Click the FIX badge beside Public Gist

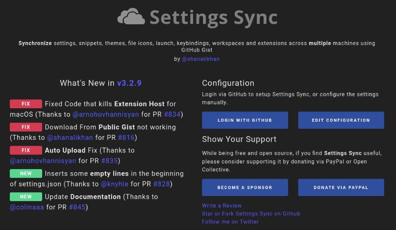(26, 127)
